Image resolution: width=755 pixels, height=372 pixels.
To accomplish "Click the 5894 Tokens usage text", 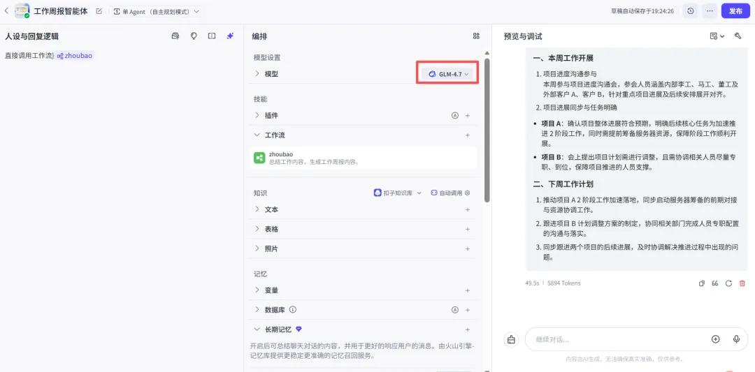I will [x=564, y=283].
